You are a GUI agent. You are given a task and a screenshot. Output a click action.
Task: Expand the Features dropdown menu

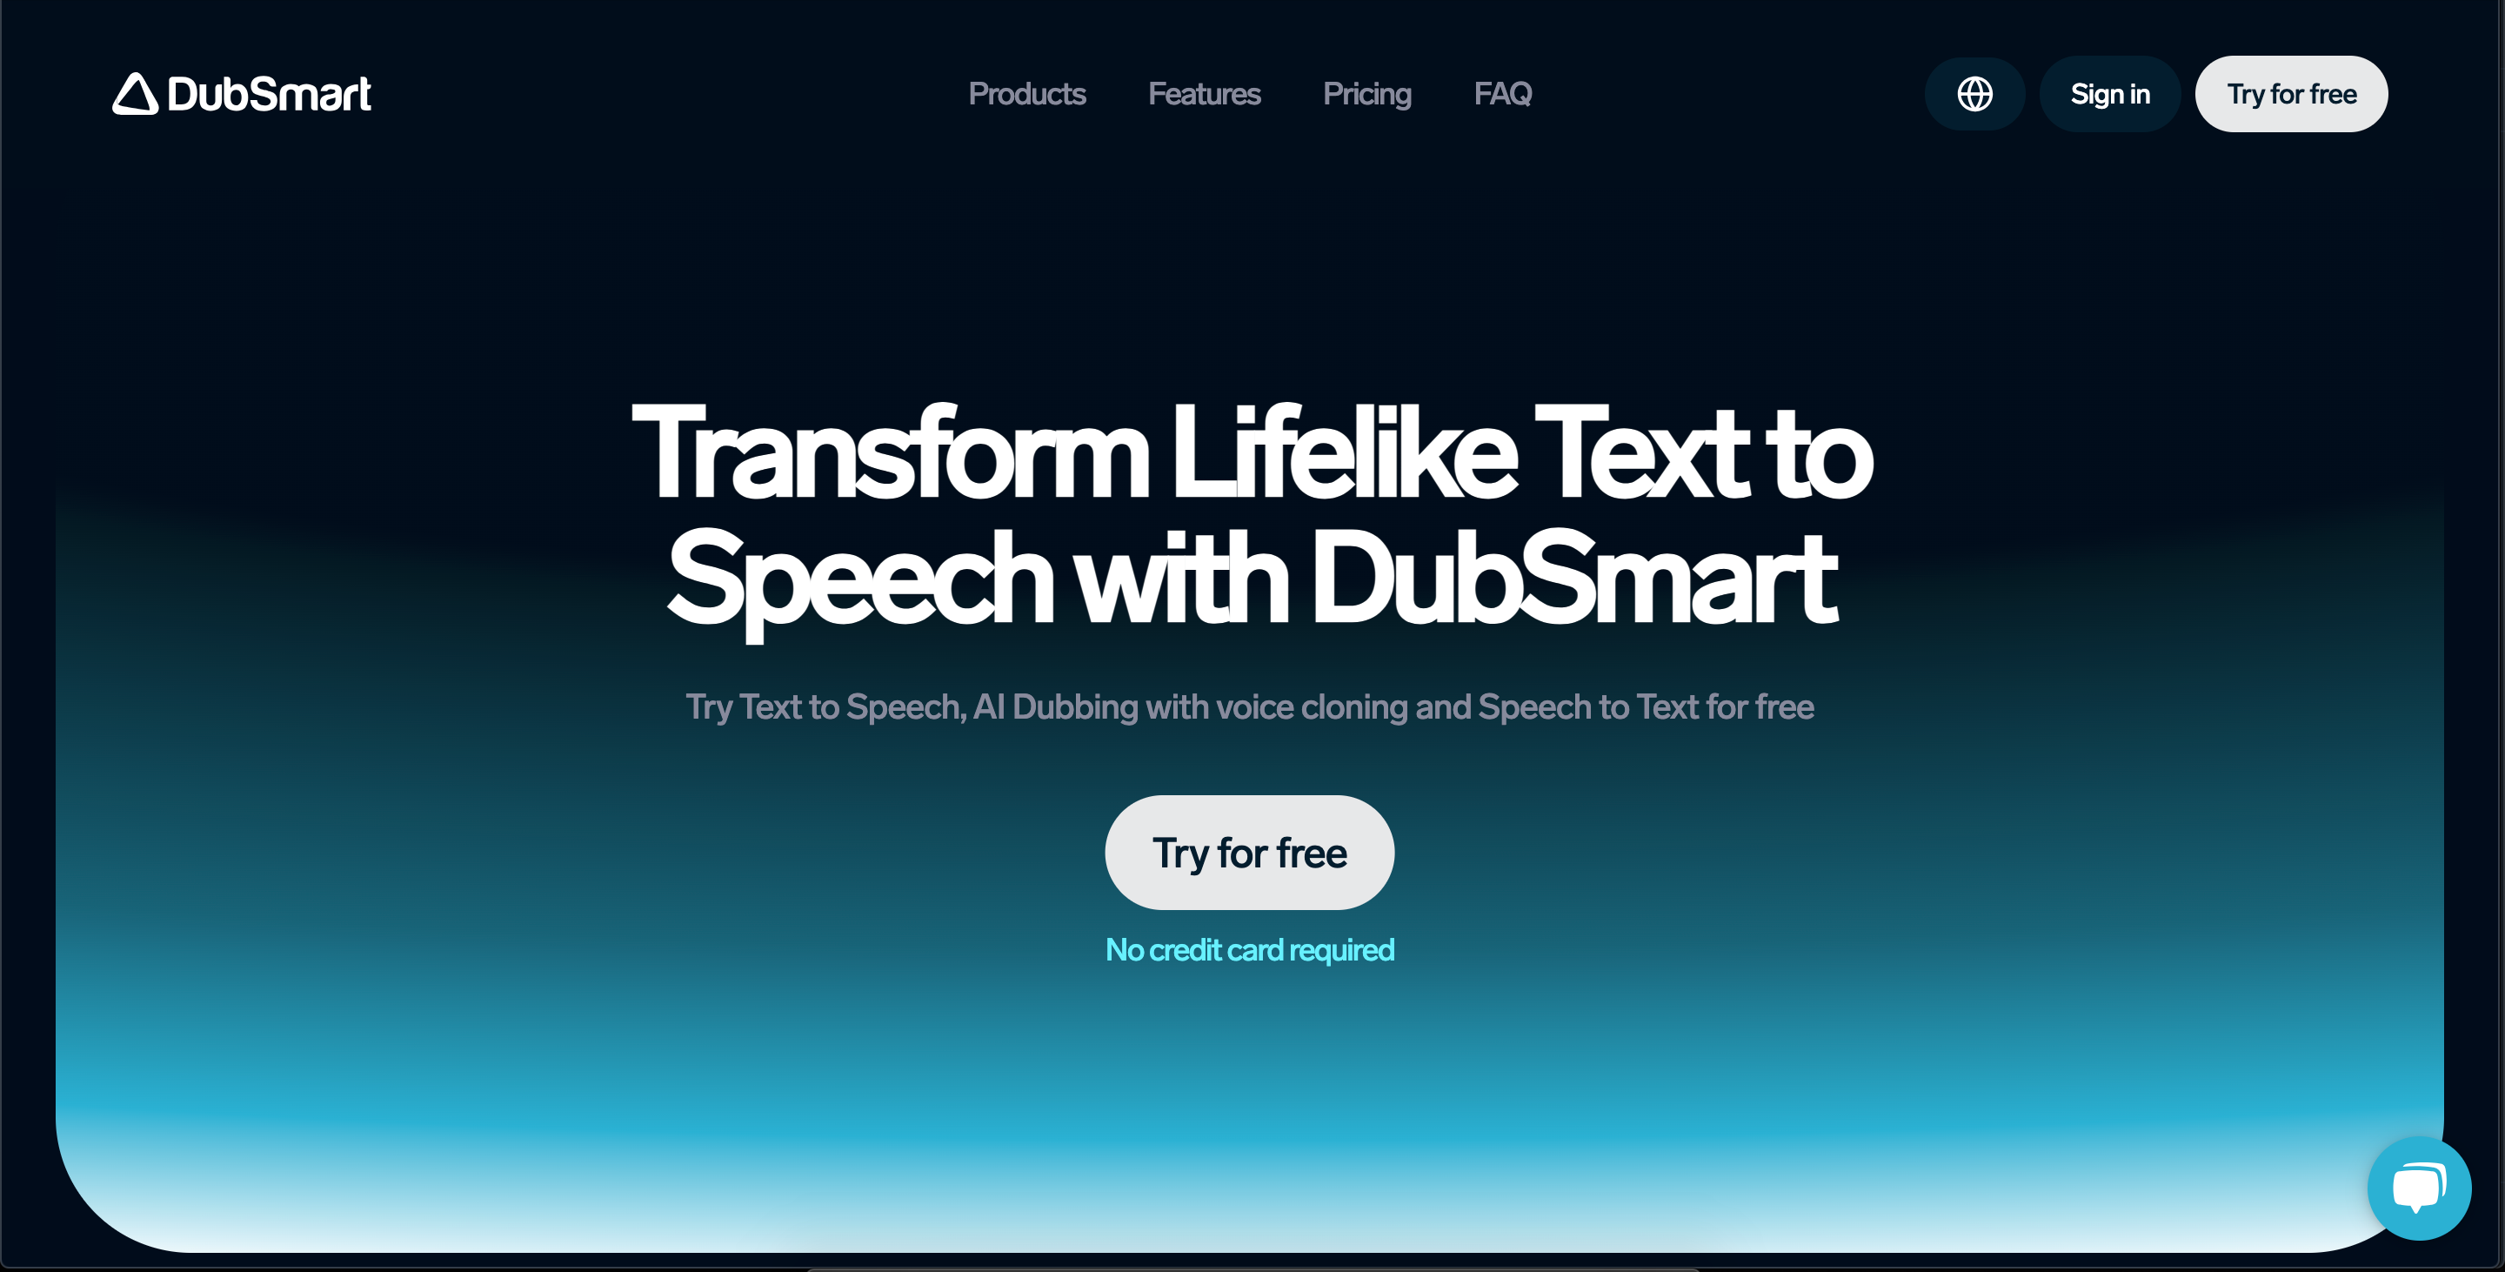[x=1205, y=92]
